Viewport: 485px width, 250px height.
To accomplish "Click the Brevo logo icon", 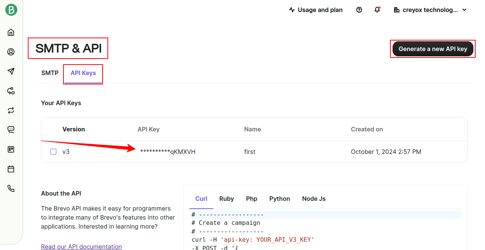I will point(11,10).
